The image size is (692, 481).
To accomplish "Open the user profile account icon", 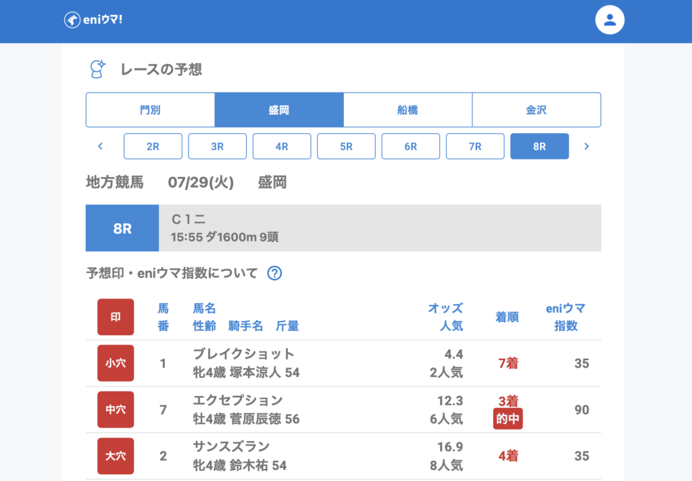I will 610,20.
